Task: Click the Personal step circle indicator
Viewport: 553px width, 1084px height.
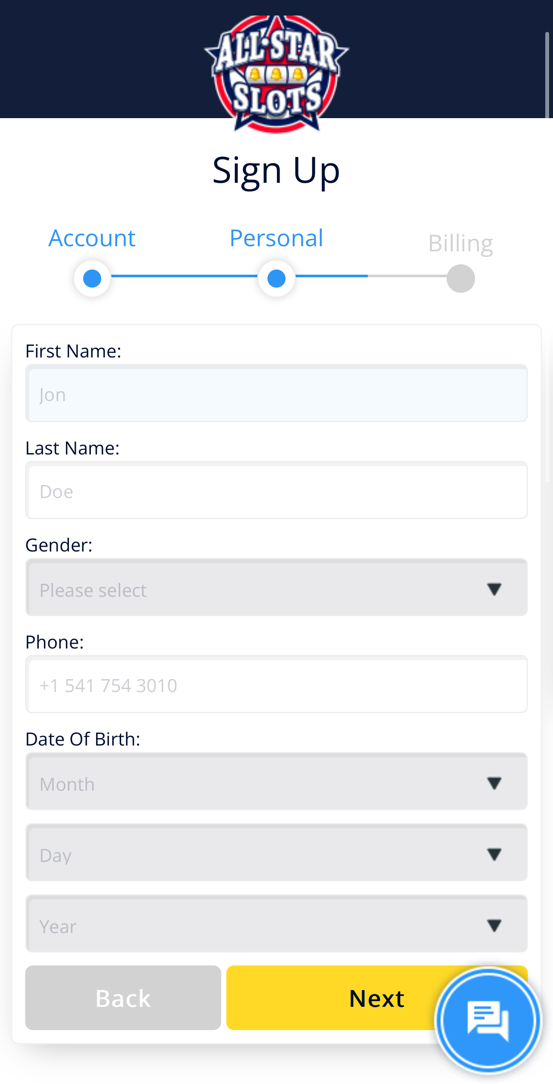Action: click(x=276, y=279)
